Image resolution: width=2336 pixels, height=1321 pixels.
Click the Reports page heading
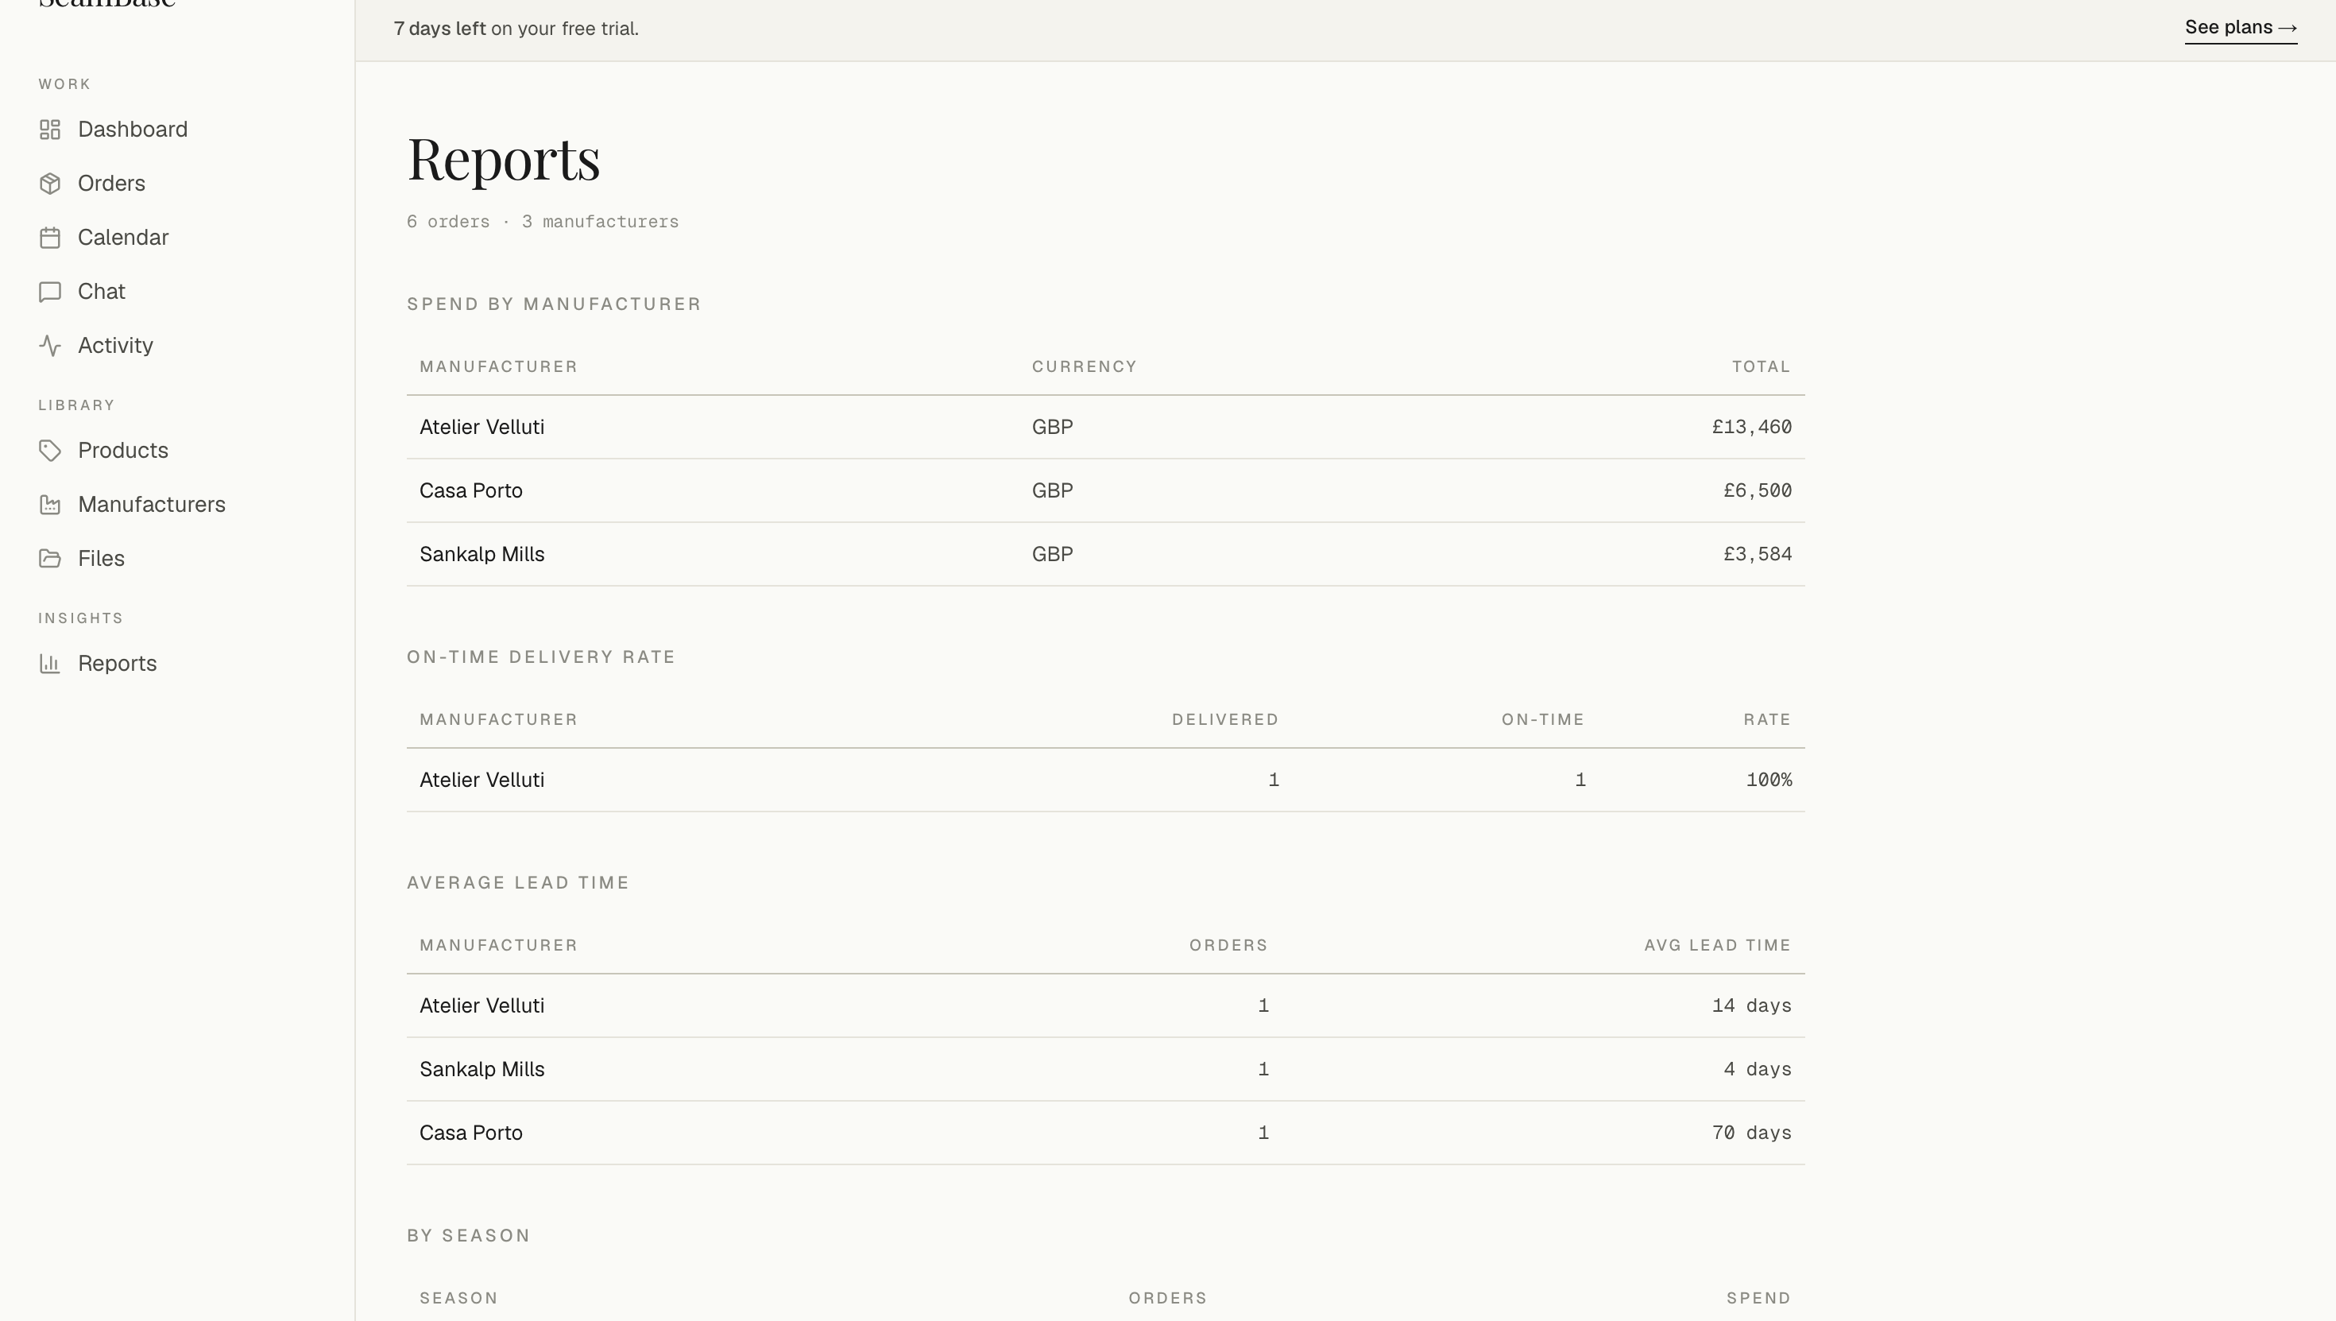coord(503,160)
